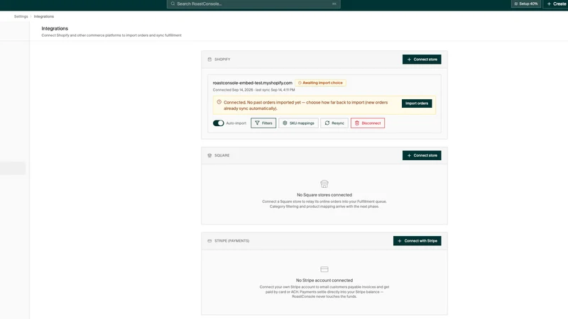The image size is (568, 319).
Task: Click the 'No Stripe account connected' text
Action: [x=324, y=280]
